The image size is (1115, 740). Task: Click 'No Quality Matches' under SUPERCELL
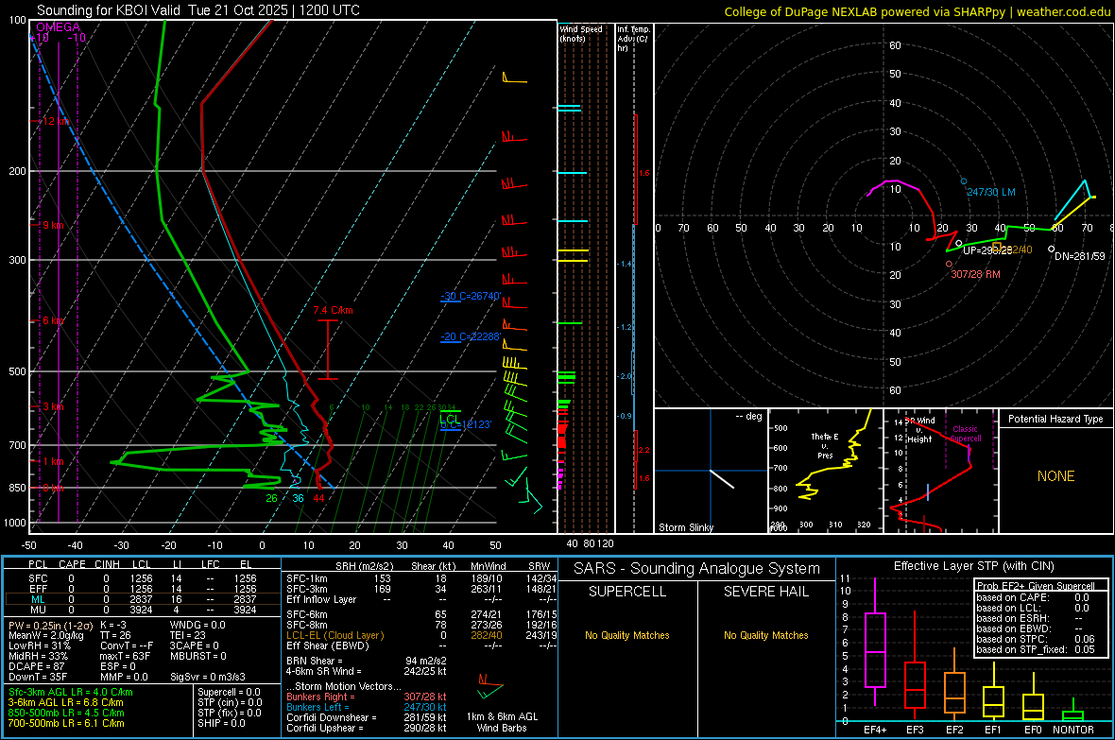[x=627, y=635]
